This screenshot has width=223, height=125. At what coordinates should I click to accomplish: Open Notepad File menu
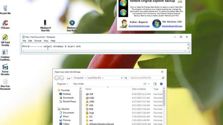(24, 41)
